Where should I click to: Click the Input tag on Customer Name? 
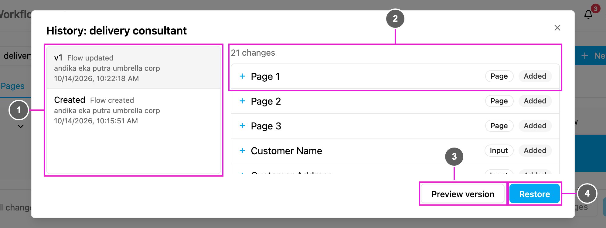[x=499, y=151]
